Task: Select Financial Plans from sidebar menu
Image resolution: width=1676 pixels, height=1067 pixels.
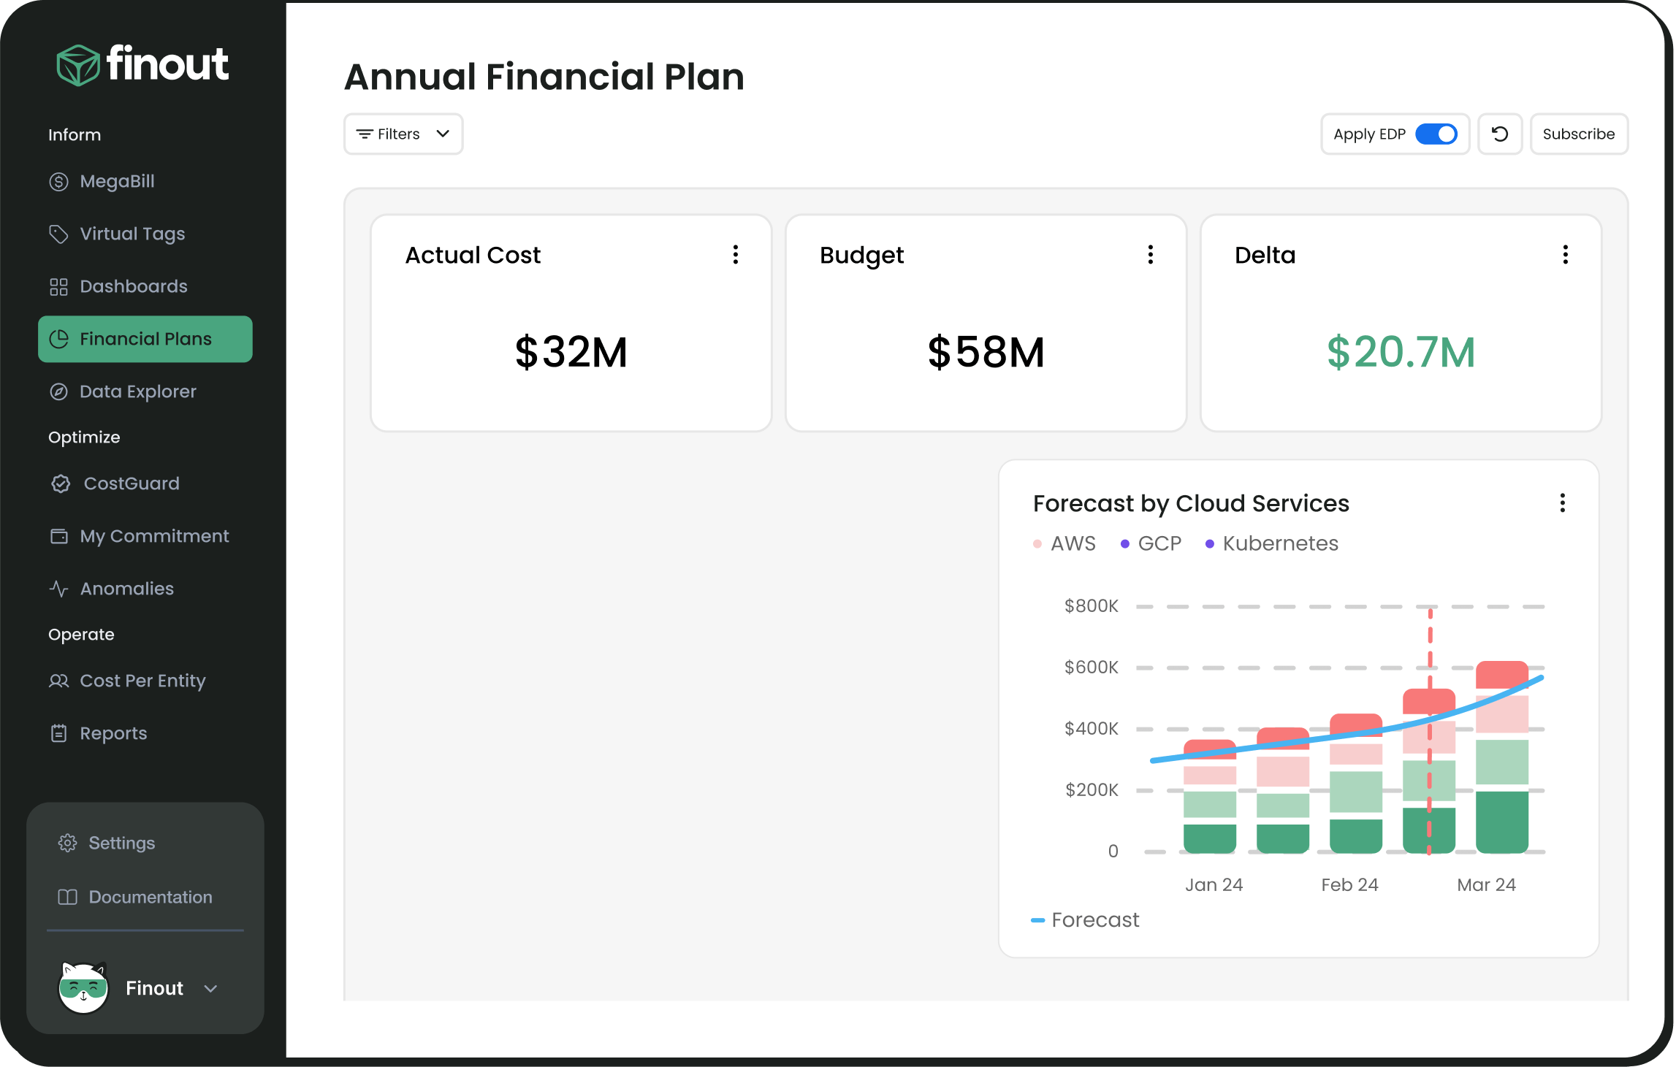Action: (144, 338)
